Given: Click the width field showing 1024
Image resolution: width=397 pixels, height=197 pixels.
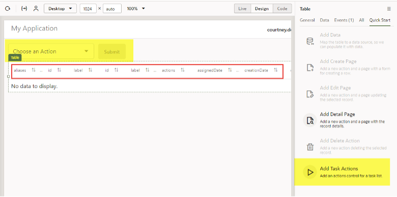Looking at the screenshot, I should pyautogui.click(x=88, y=9).
